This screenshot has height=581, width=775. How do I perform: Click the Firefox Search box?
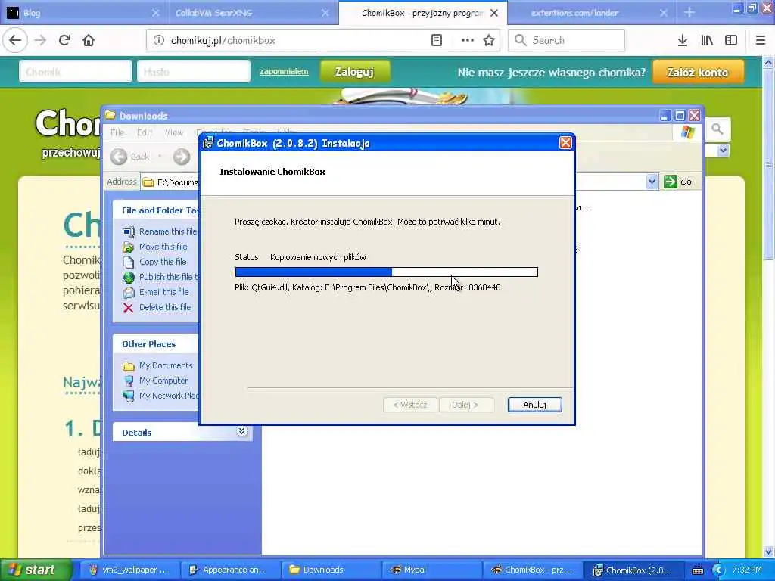[x=566, y=40]
